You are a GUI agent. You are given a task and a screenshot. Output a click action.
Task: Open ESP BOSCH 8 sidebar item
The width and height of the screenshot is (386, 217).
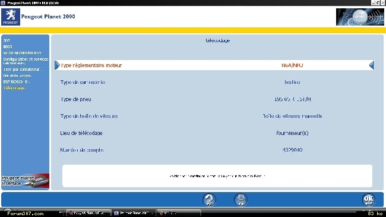(x=17, y=81)
